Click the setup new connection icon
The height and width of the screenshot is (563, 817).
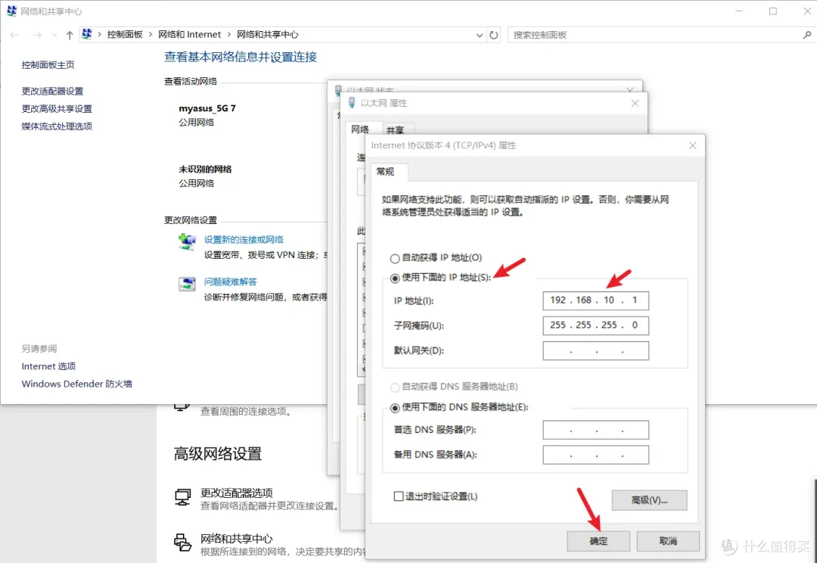187,242
